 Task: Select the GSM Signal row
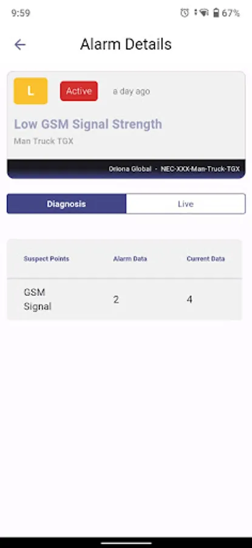pyautogui.click(x=124, y=300)
